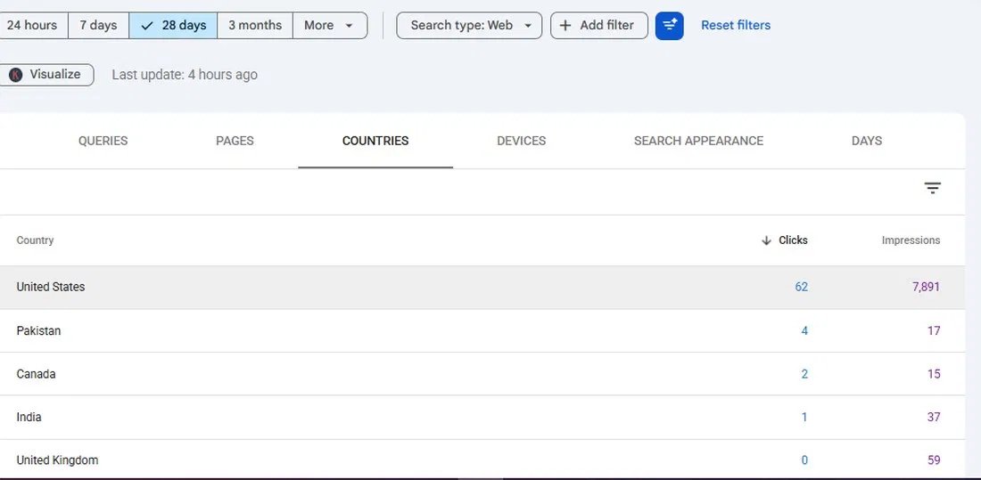Select the United Kingdom row

(482, 460)
